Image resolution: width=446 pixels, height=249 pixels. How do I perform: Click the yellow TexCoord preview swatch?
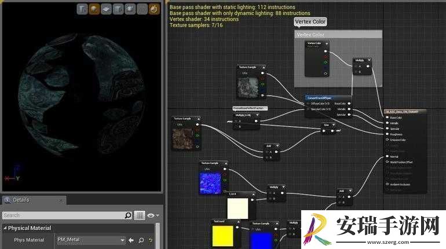[x=223, y=236]
